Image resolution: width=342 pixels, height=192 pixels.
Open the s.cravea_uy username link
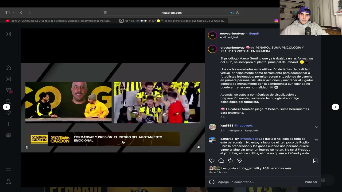pyautogui.click(x=230, y=139)
